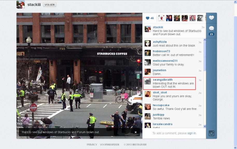Click the large heart like icon in sidebar
The image size is (237, 149).
pyautogui.click(x=211, y=18)
